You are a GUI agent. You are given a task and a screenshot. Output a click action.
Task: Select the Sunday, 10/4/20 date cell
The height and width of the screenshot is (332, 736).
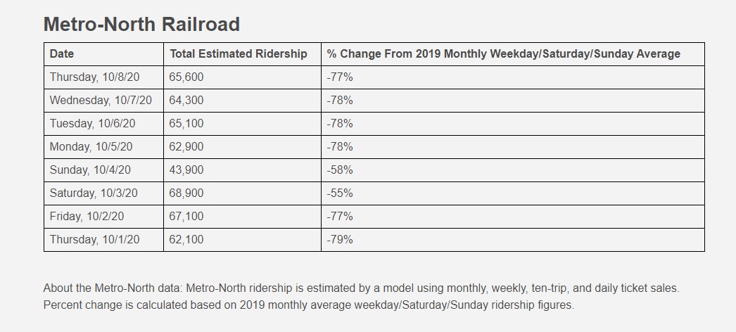(90, 170)
